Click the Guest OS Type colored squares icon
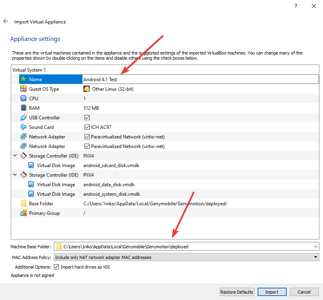The image size is (323, 300). (x=24, y=89)
